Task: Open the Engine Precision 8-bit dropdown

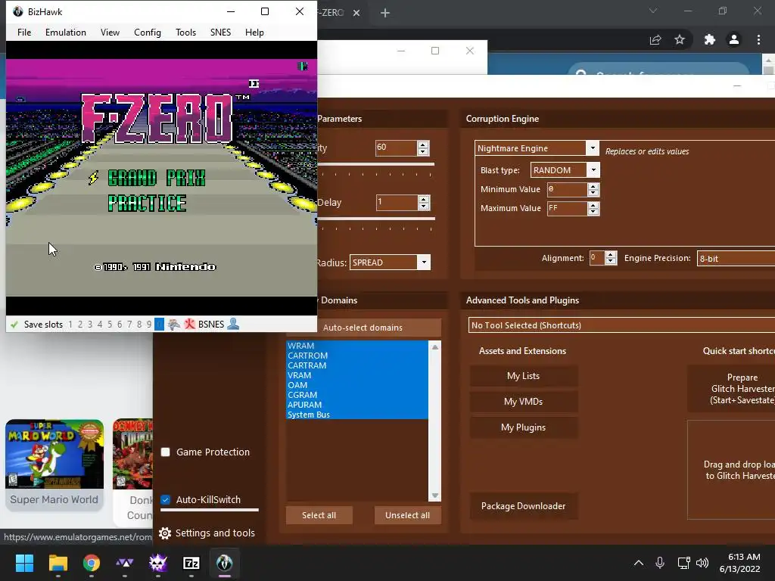Action: pyautogui.click(x=736, y=259)
